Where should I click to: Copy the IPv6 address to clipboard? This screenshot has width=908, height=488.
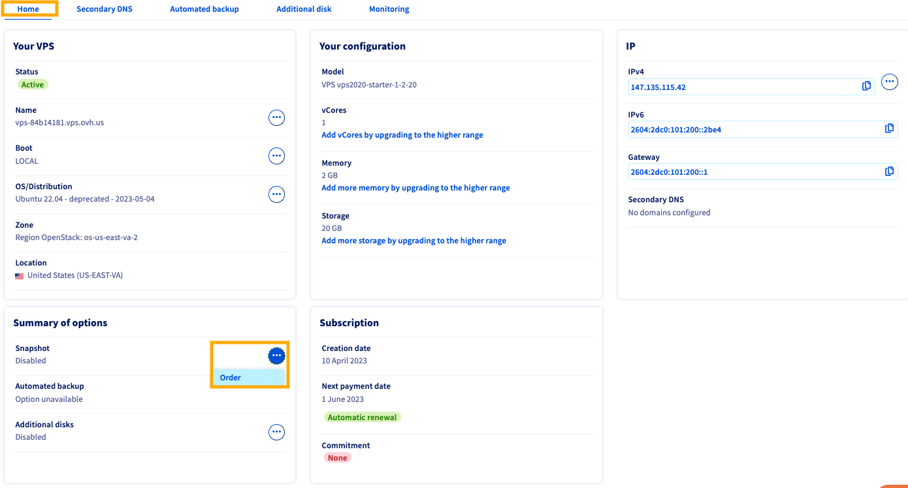click(x=889, y=128)
